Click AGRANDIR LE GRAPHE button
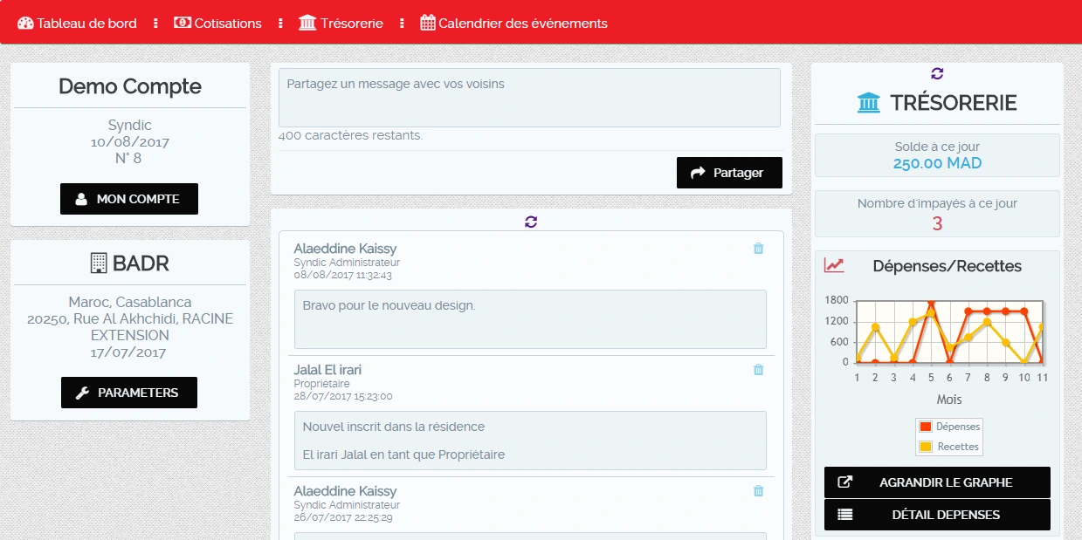 click(937, 482)
